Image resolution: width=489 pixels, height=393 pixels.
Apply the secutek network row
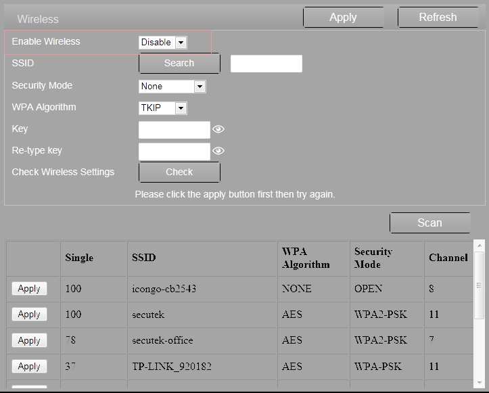pos(29,314)
